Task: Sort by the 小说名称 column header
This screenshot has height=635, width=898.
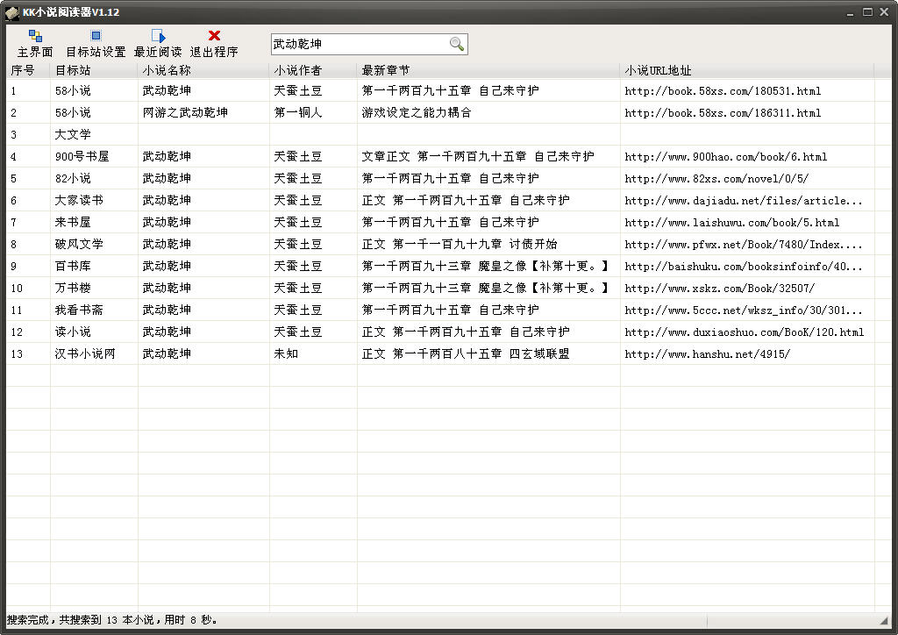Action: tap(203, 70)
